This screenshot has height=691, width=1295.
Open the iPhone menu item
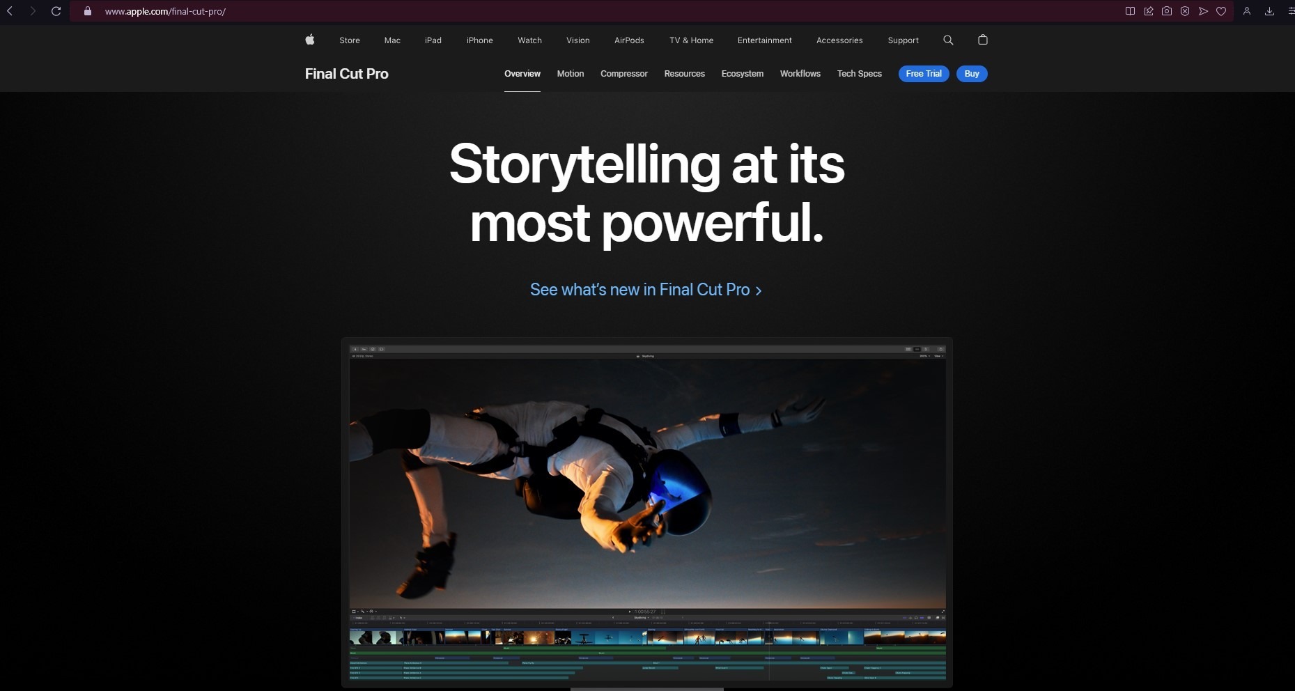click(480, 40)
